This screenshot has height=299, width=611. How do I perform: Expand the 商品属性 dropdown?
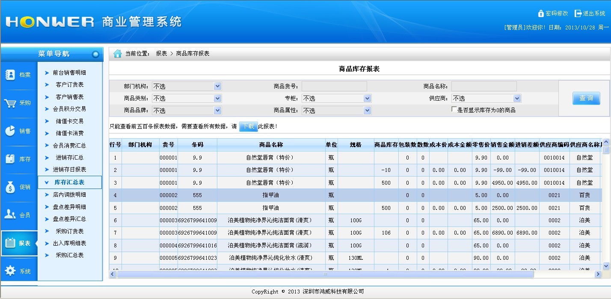click(367, 110)
